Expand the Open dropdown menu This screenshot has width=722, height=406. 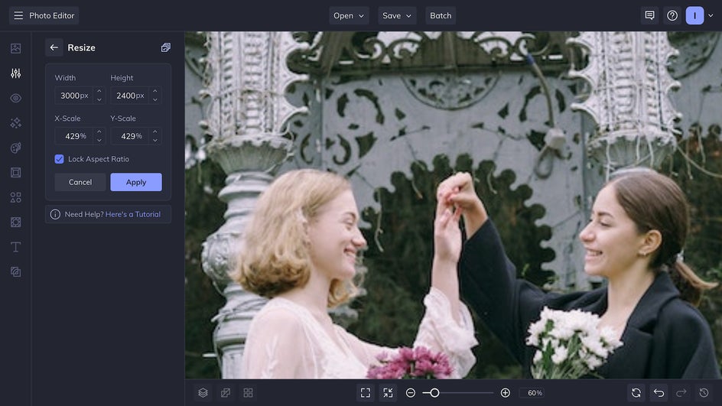click(x=349, y=15)
